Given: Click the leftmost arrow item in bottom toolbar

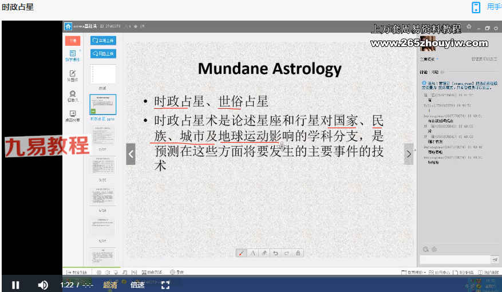Looking at the screenshot, I should pos(77,272).
